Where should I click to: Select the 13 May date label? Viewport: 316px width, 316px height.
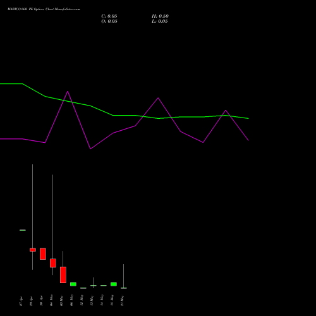92,300
